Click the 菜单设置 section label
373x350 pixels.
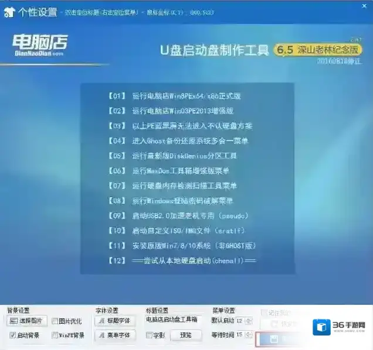coord(223,310)
